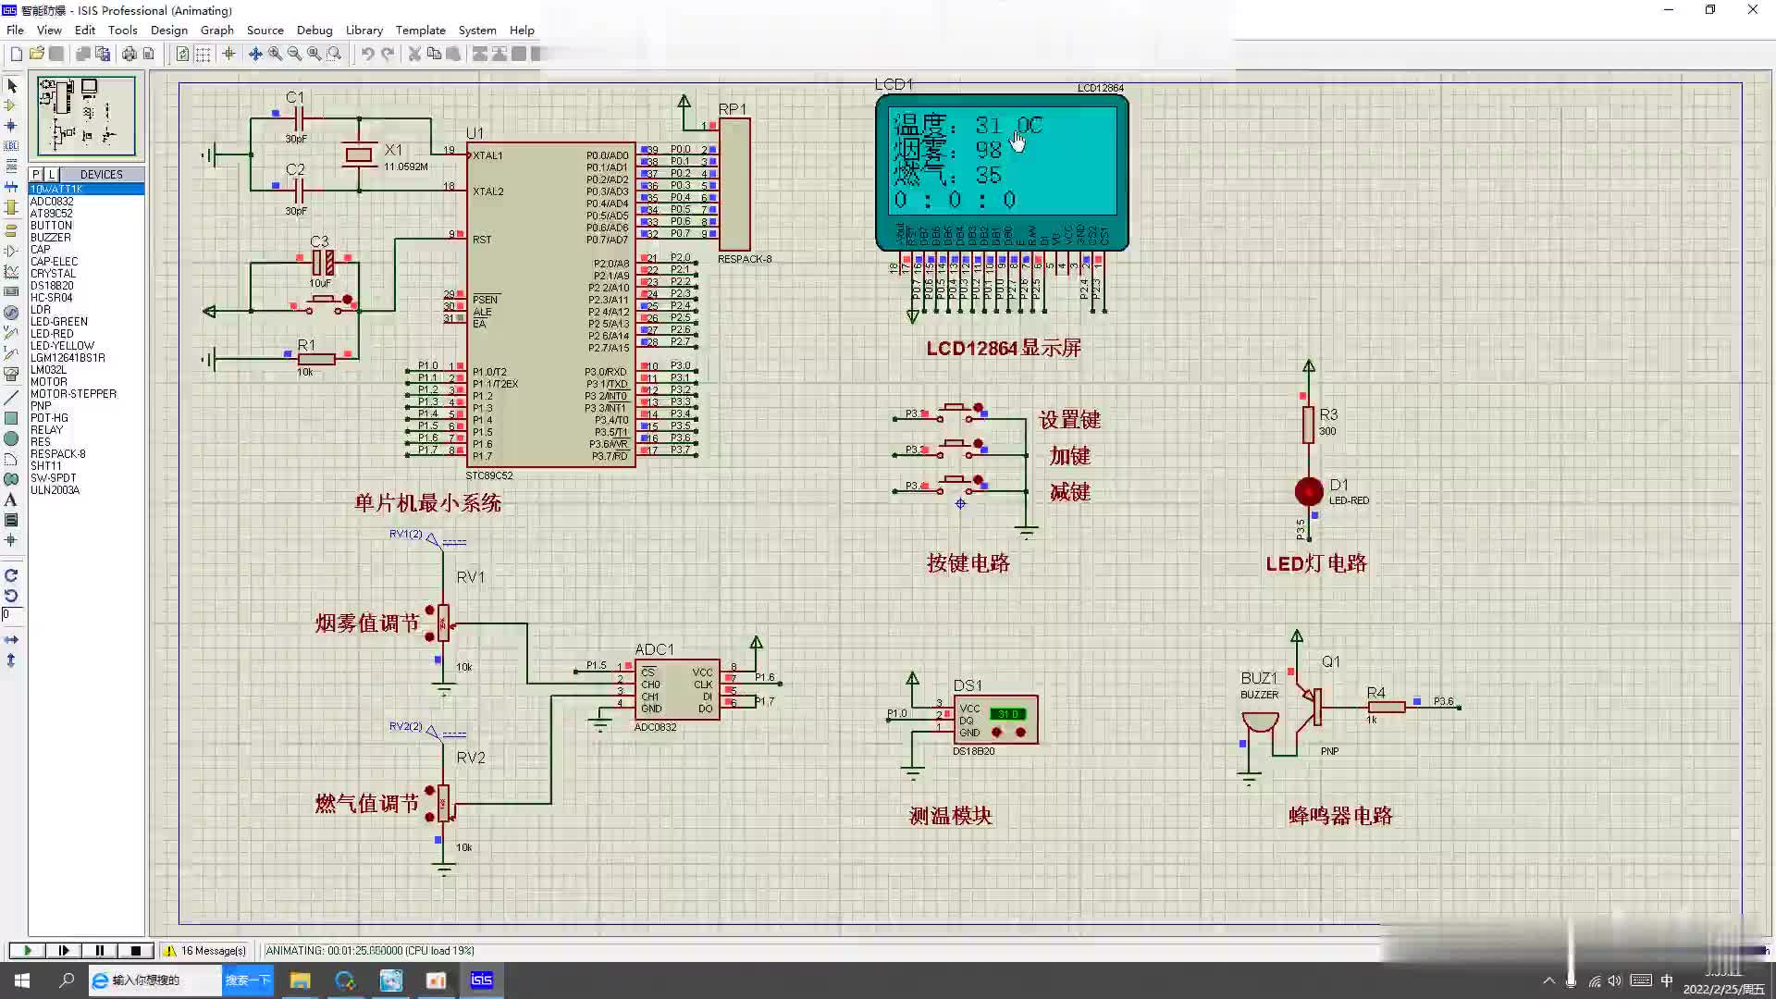
Task: Open the Debug menu
Action: click(x=314, y=30)
